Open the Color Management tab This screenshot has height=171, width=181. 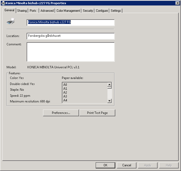point(68,11)
